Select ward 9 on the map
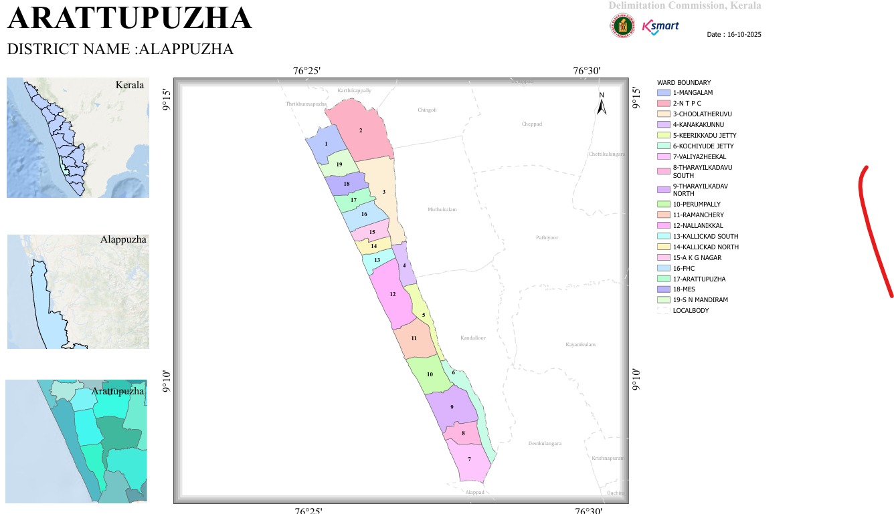This screenshot has width=894, height=514. tap(452, 407)
